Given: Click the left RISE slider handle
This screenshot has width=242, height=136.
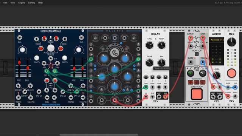Looking at the screenshot, I should (x=19, y=63).
